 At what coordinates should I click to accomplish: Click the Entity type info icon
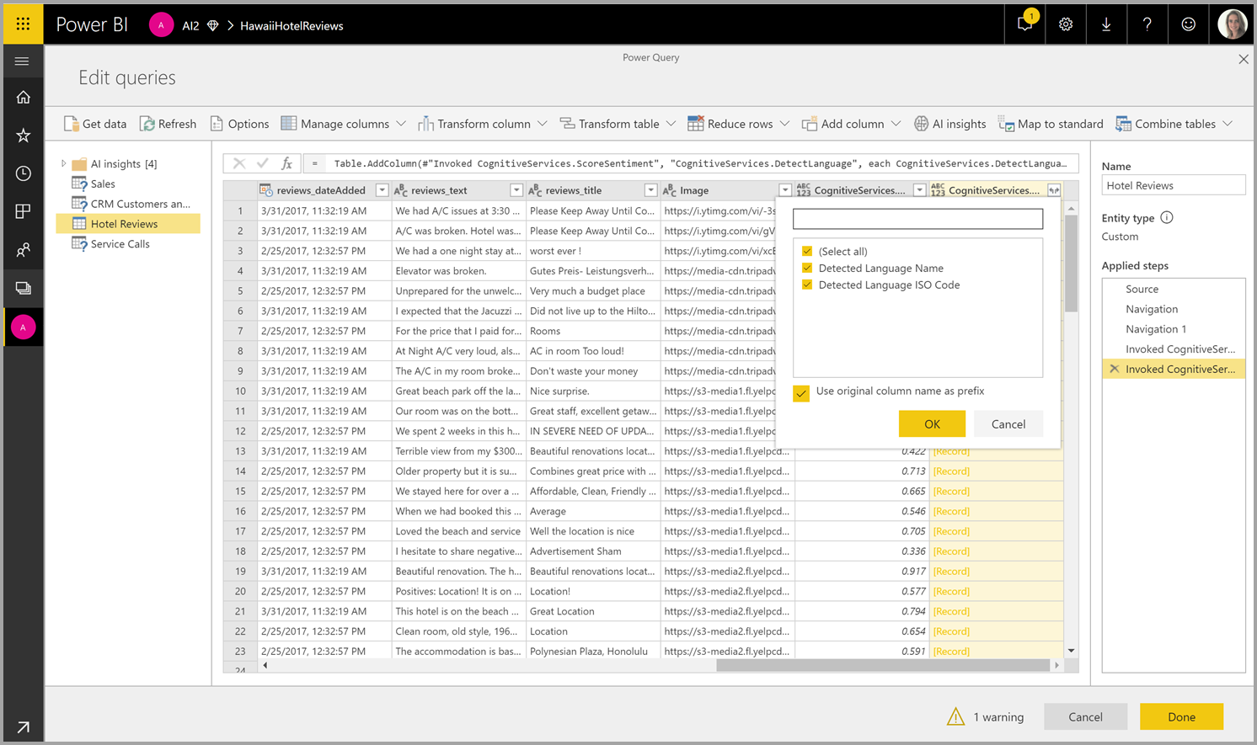(x=1167, y=217)
